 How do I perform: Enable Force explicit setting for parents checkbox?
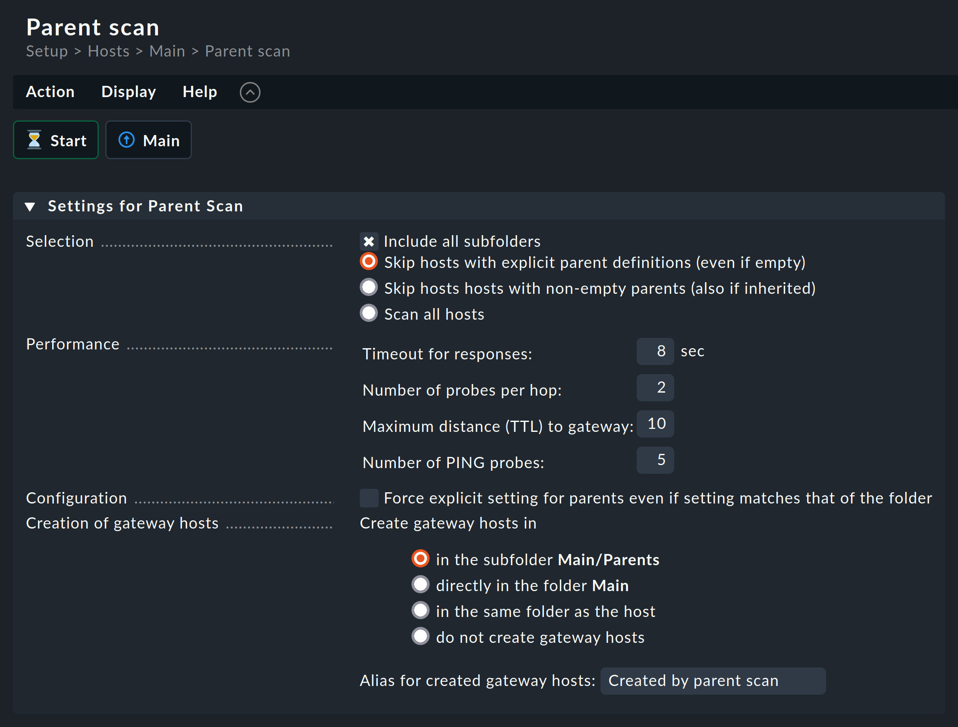pos(369,498)
